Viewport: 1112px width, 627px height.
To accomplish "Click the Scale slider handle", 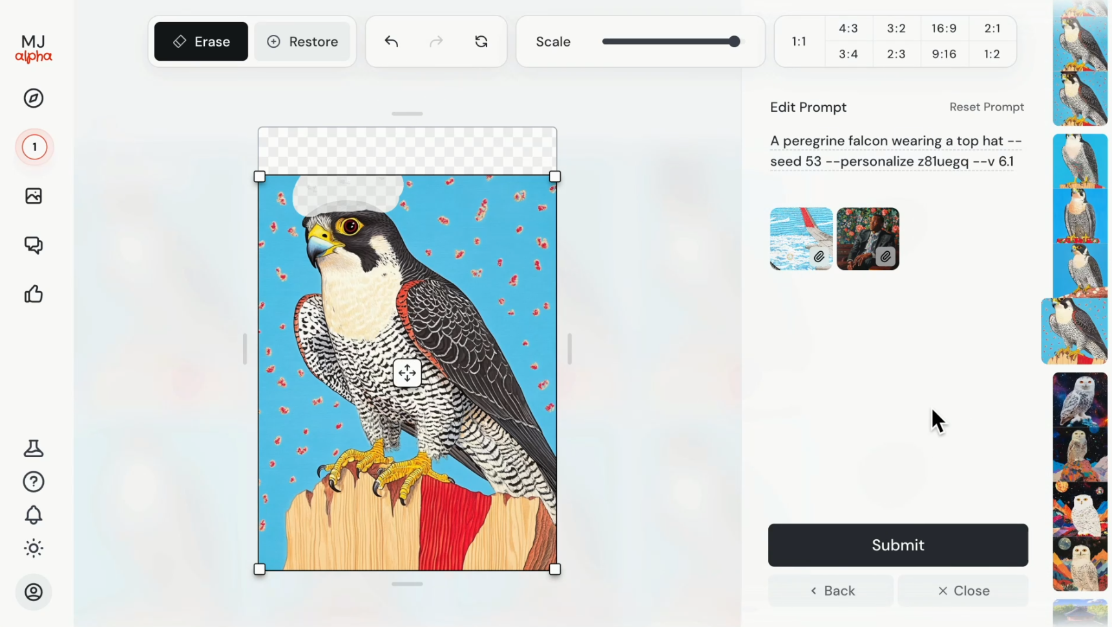I will point(734,42).
